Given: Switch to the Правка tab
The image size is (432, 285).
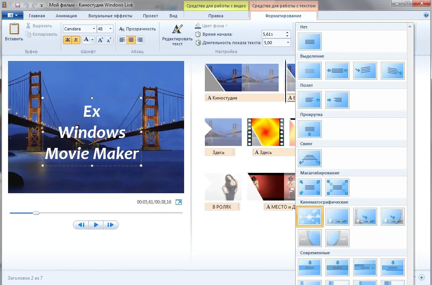Looking at the screenshot, I should point(216,16).
